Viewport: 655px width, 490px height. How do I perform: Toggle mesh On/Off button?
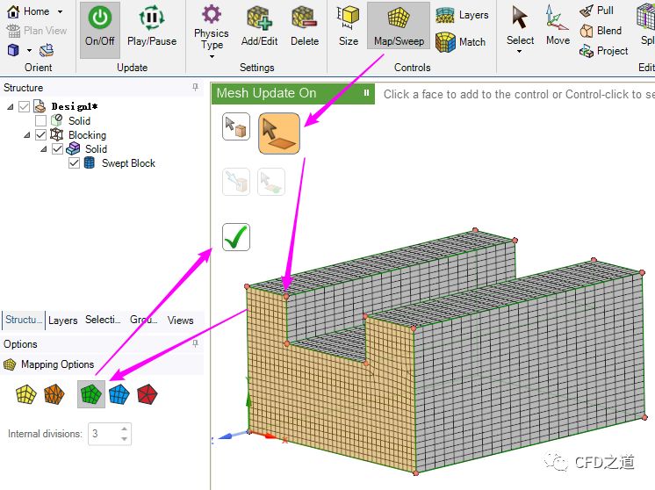click(x=99, y=29)
